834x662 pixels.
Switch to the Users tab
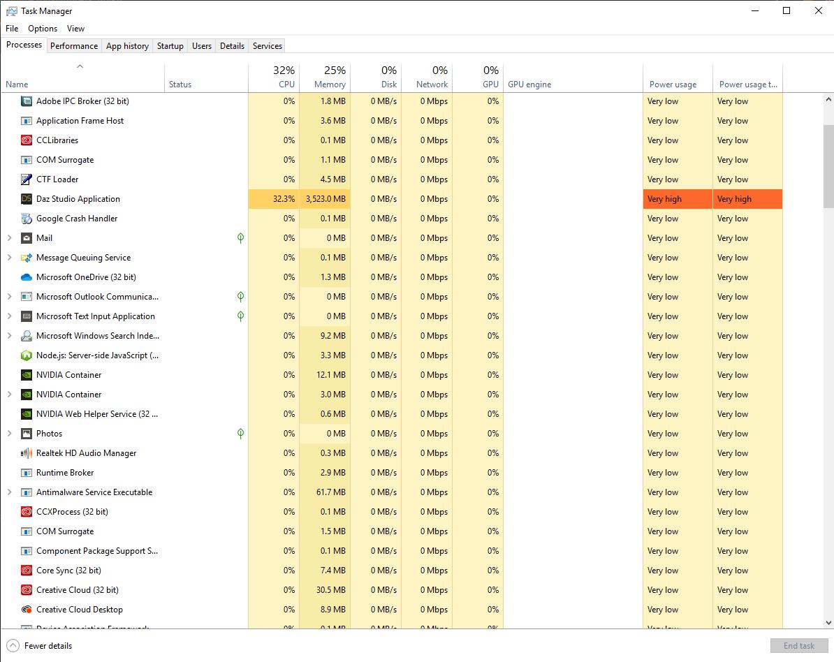(202, 45)
